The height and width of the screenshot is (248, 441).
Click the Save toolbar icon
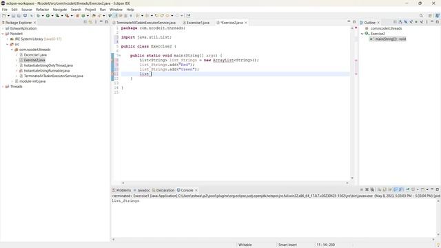tap(13, 16)
